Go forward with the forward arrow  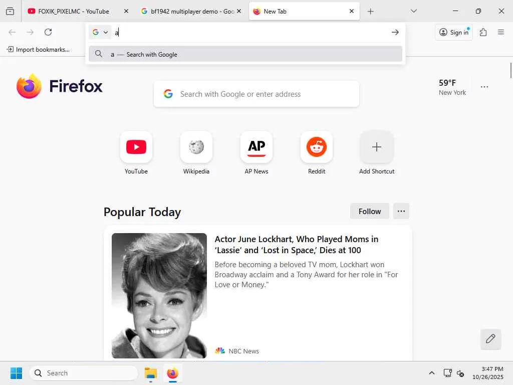[x=30, y=32]
